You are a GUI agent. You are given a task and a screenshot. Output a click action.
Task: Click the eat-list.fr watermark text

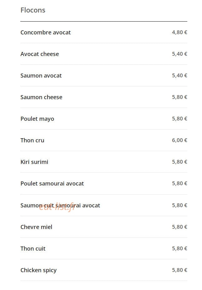click(x=57, y=207)
